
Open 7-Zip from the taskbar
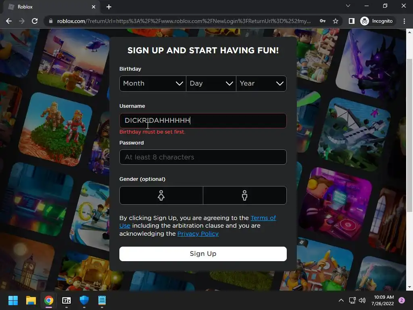tap(67, 300)
